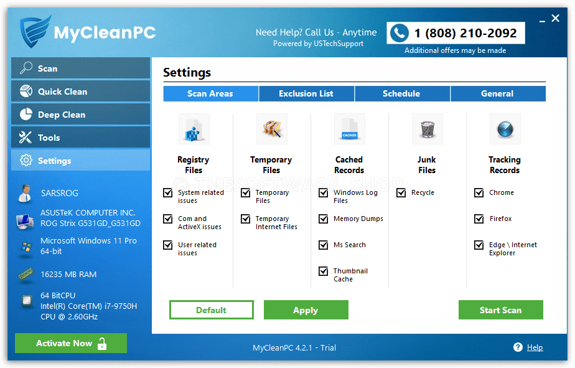The height and width of the screenshot is (368, 575).
Task: Click the MyCleanPC 4.2.1 - Trial text
Action: click(x=294, y=347)
